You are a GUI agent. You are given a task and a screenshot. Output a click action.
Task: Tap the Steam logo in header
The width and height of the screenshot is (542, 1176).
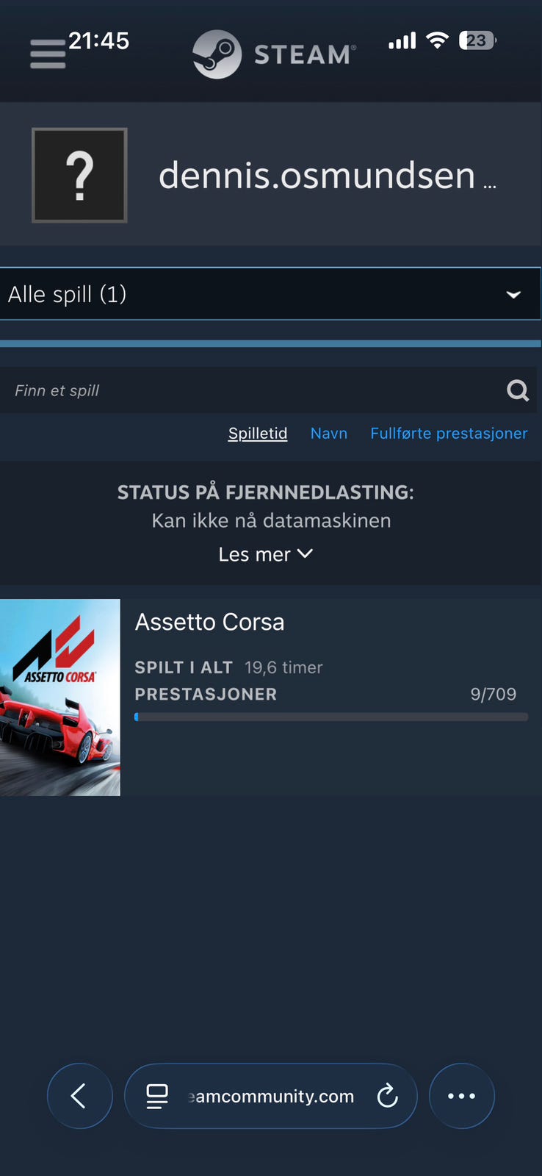274,54
